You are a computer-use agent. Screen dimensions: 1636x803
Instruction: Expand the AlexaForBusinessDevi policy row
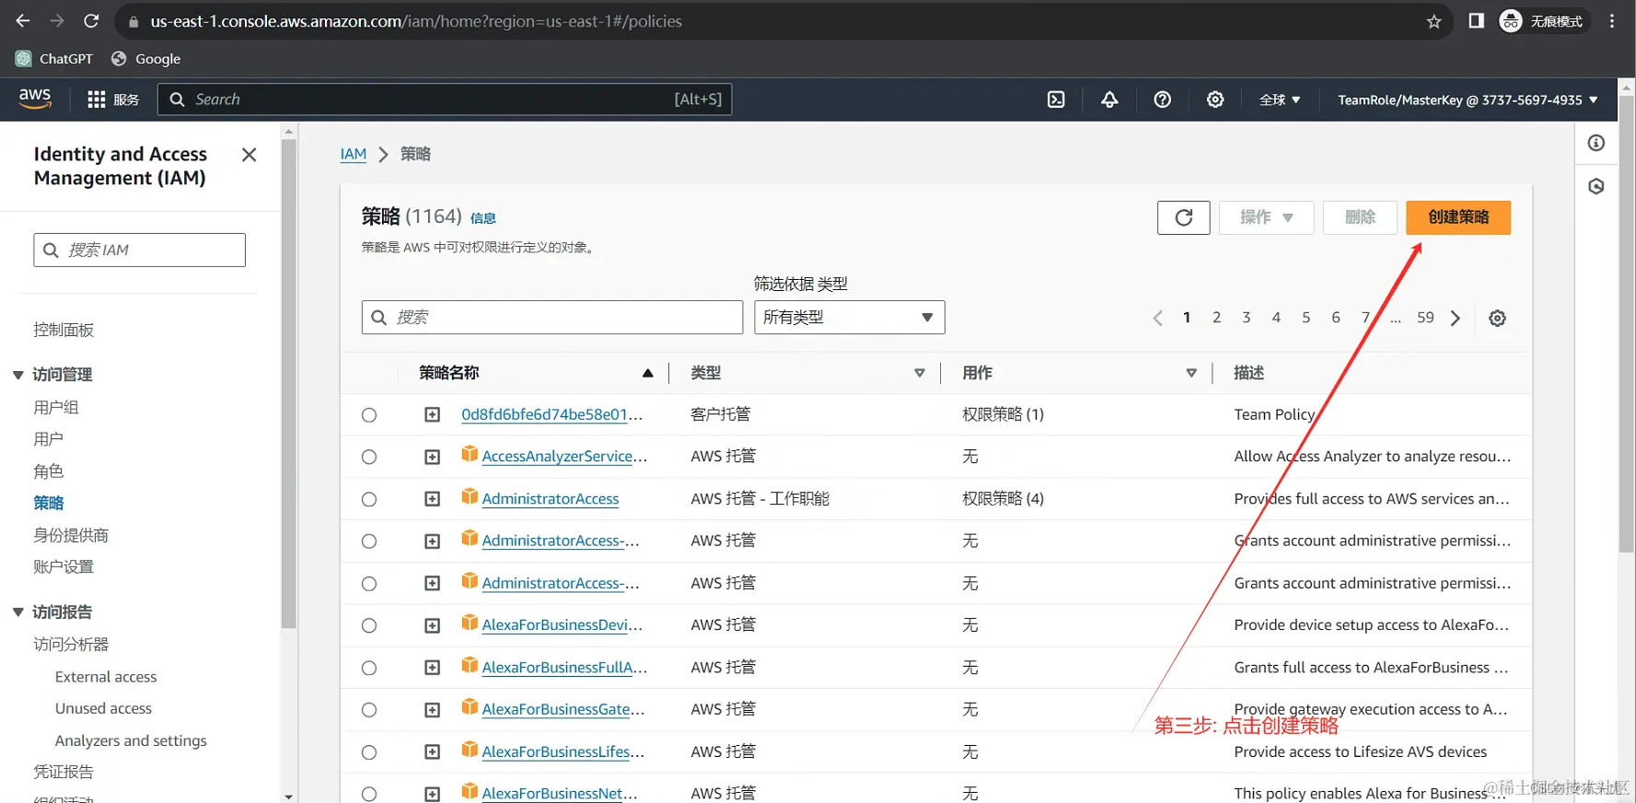(x=432, y=625)
